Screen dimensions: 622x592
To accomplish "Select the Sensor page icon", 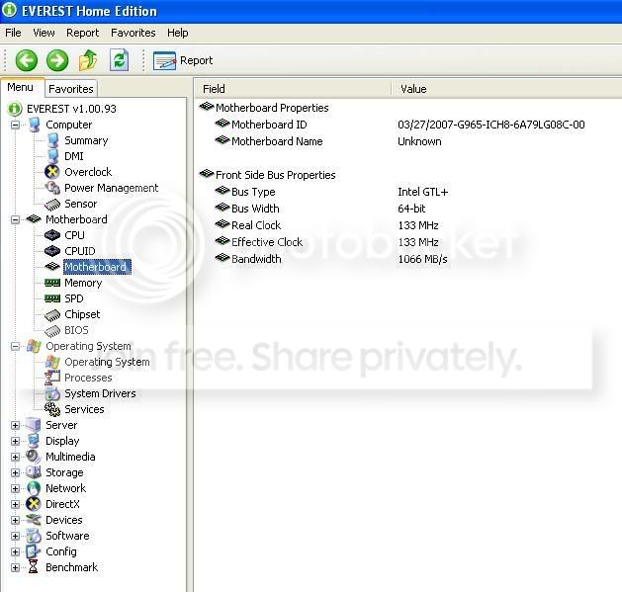I will [52, 204].
